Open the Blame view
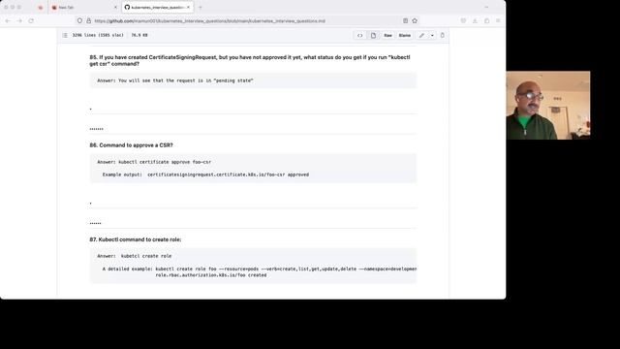This screenshot has height=349, width=620. tap(405, 35)
